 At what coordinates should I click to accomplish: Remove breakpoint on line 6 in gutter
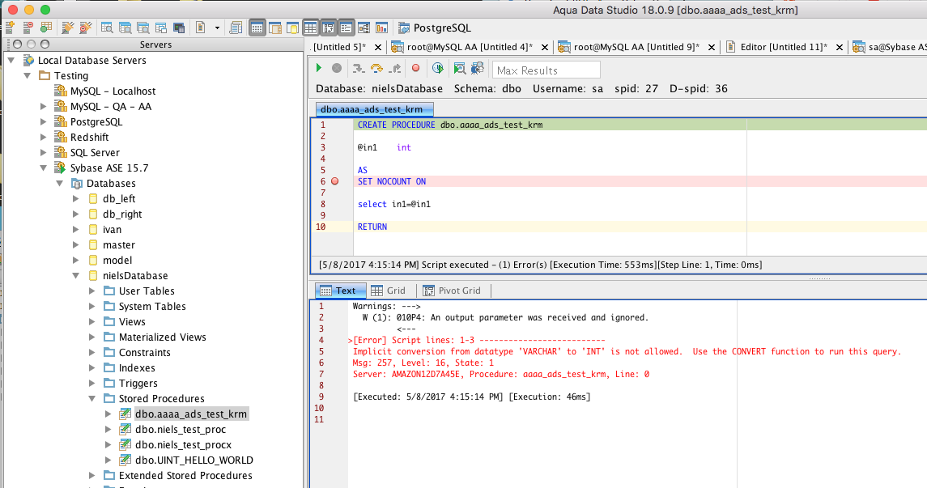pos(334,181)
